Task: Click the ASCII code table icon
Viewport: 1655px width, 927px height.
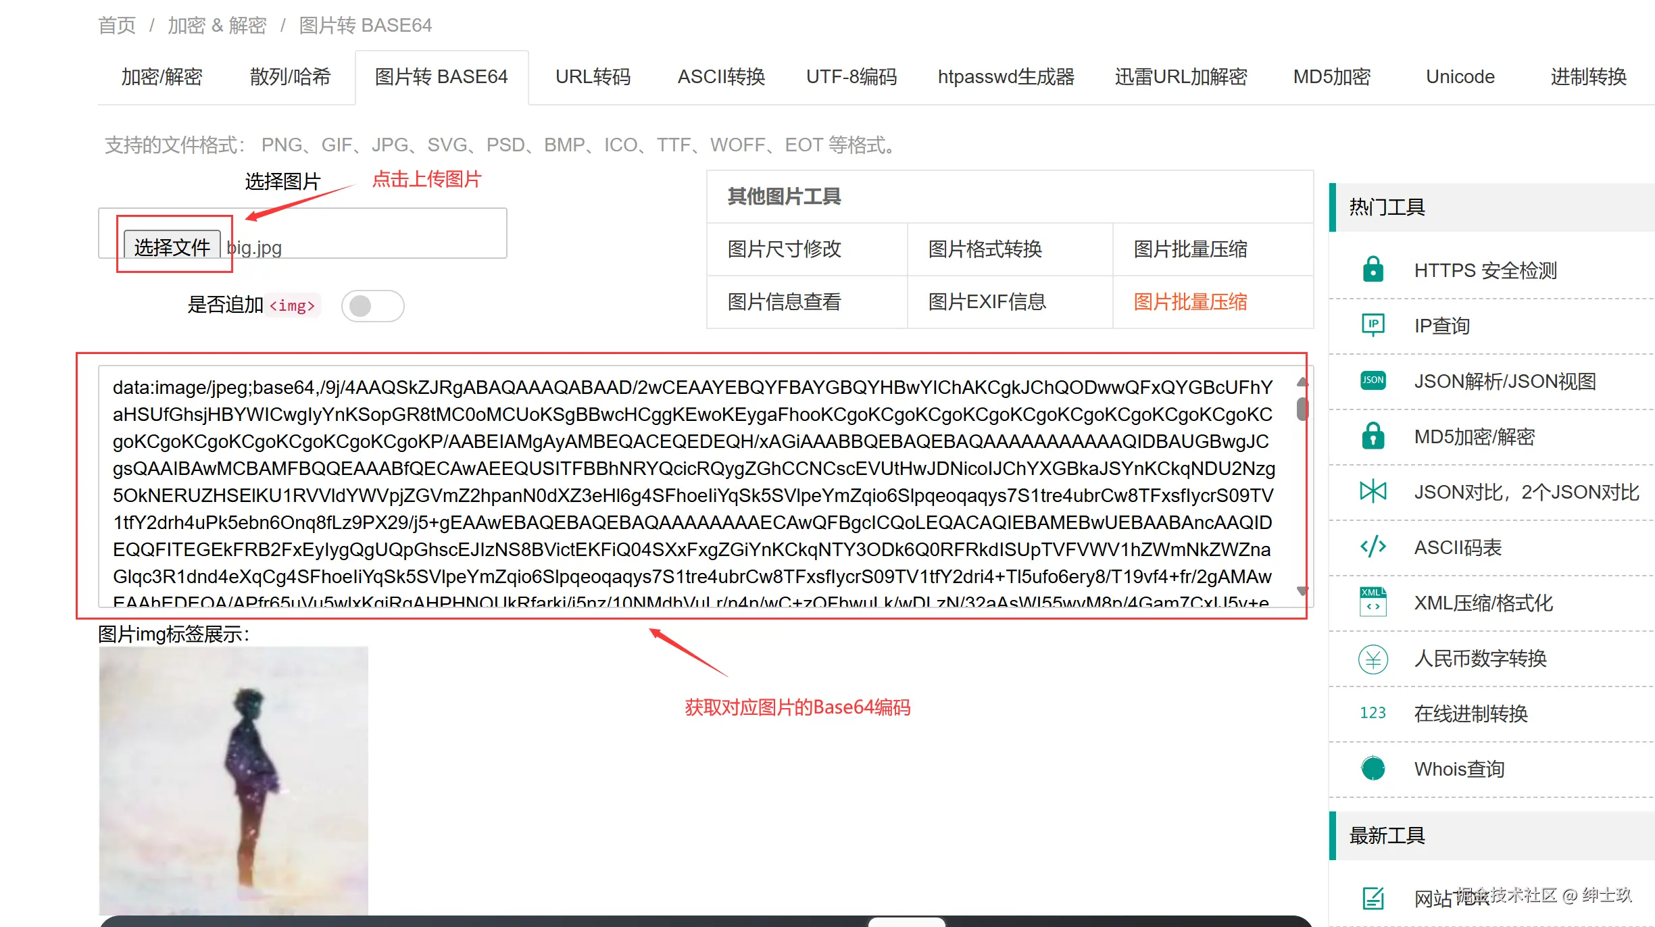Action: click(x=1373, y=547)
